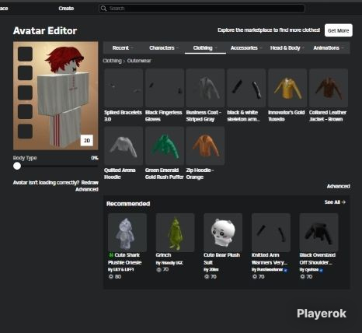Select the Black Fingerless Gloves thumbnail

165,88
